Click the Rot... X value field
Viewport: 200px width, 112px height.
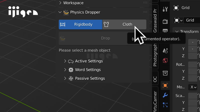point(192,64)
